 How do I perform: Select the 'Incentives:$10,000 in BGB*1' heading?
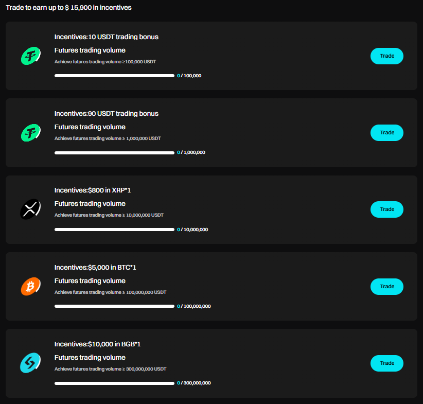tap(97, 344)
